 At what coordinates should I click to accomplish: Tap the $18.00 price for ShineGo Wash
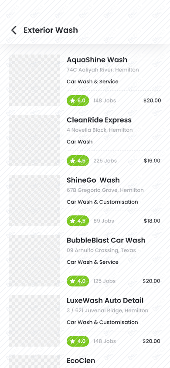152,221
